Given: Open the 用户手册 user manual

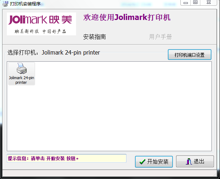Looking at the screenshot, I should 160,37.
